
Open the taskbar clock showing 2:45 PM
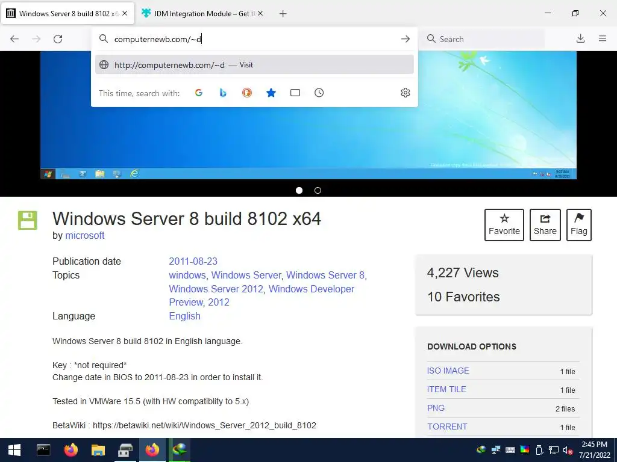[x=594, y=450]
